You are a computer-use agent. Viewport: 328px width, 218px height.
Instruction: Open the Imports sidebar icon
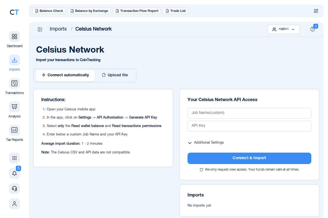[14, 60]
